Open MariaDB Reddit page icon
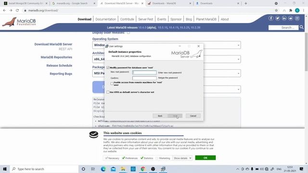Screen dimensions: 308x173 pyautogui.click(x=291, y=18)
